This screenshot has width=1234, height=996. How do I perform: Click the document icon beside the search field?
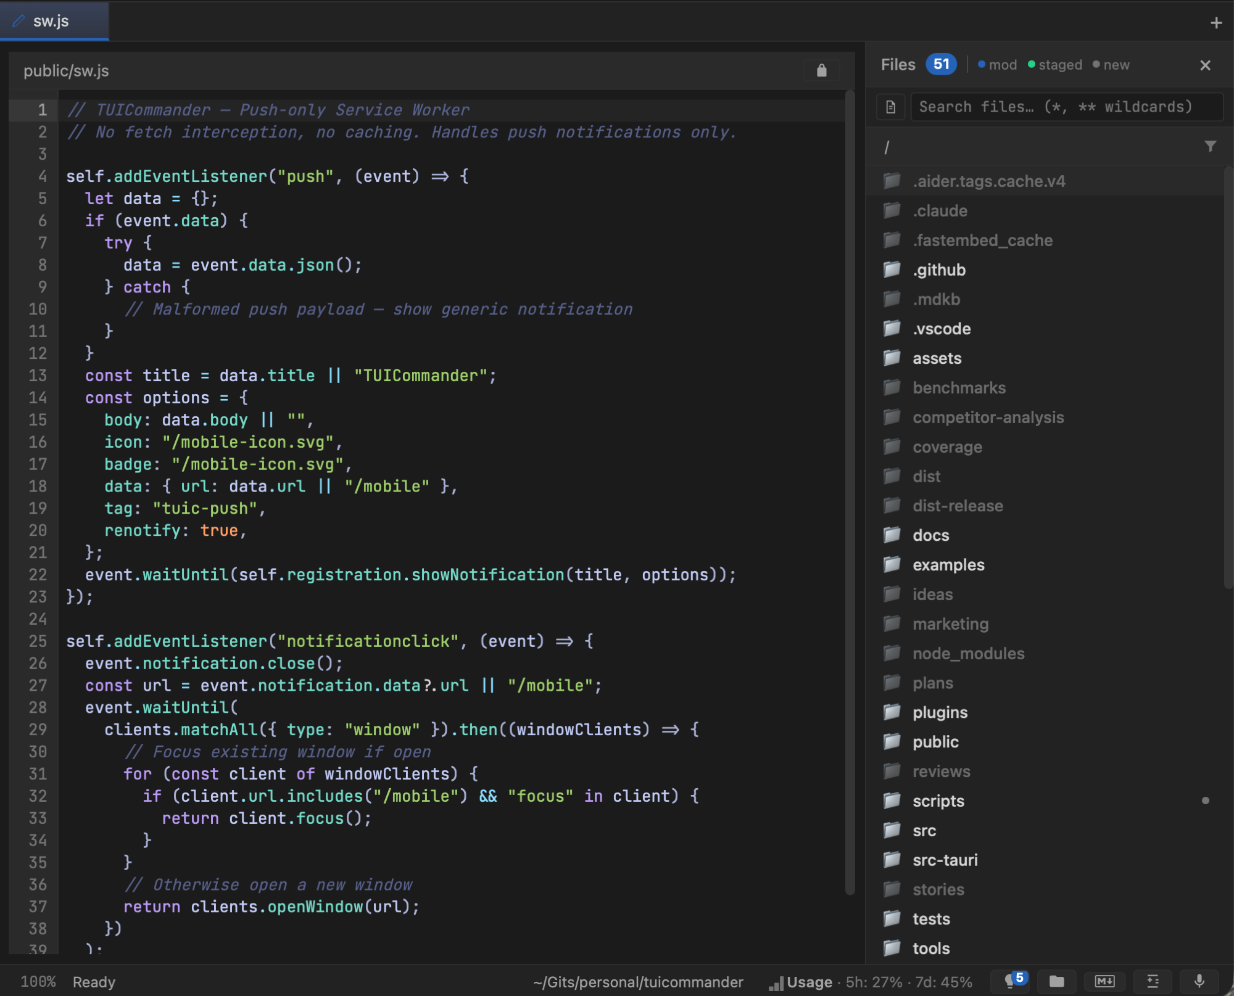coord(890,106)
